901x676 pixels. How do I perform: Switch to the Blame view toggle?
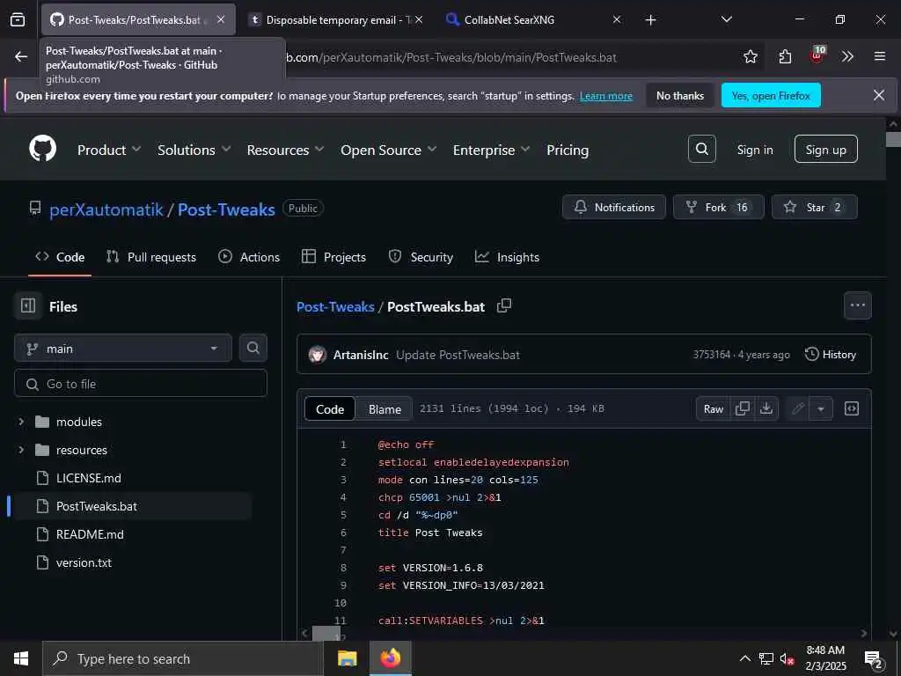pyautogui.click(x=385, y=409)
